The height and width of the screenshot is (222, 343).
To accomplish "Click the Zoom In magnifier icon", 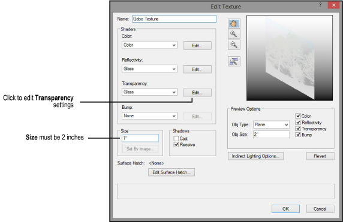I will coord(234,34).
